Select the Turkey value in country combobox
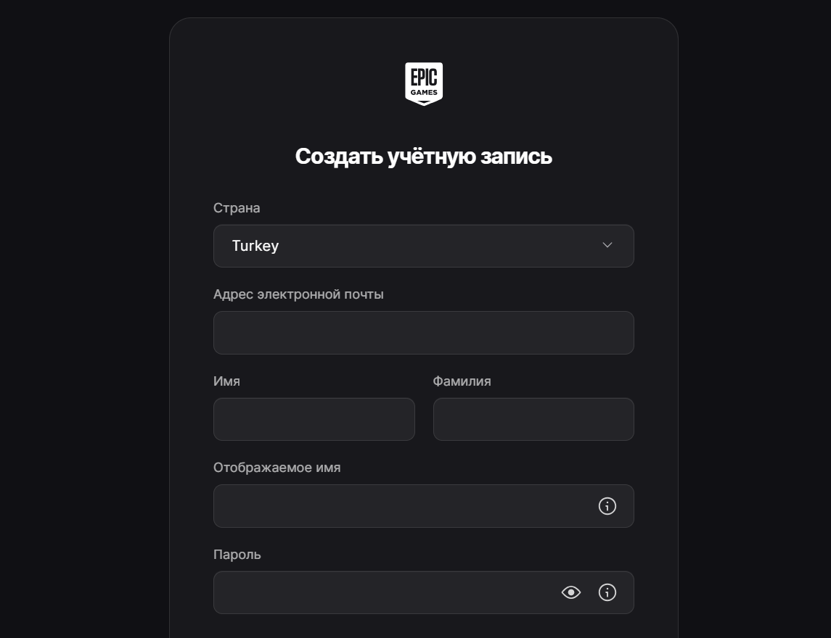Image resolution: width=831 pixels, height=638 pixels. [x=255, y=246]
